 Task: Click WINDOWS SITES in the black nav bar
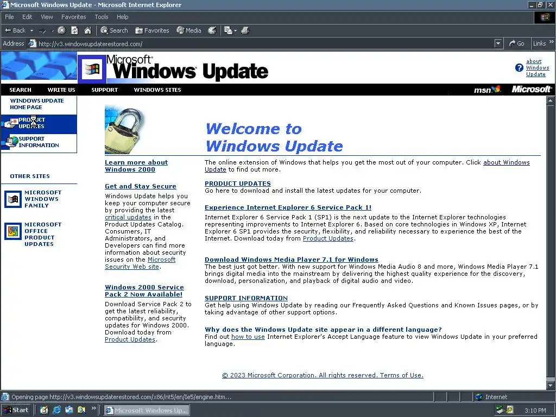click(157, 90)
